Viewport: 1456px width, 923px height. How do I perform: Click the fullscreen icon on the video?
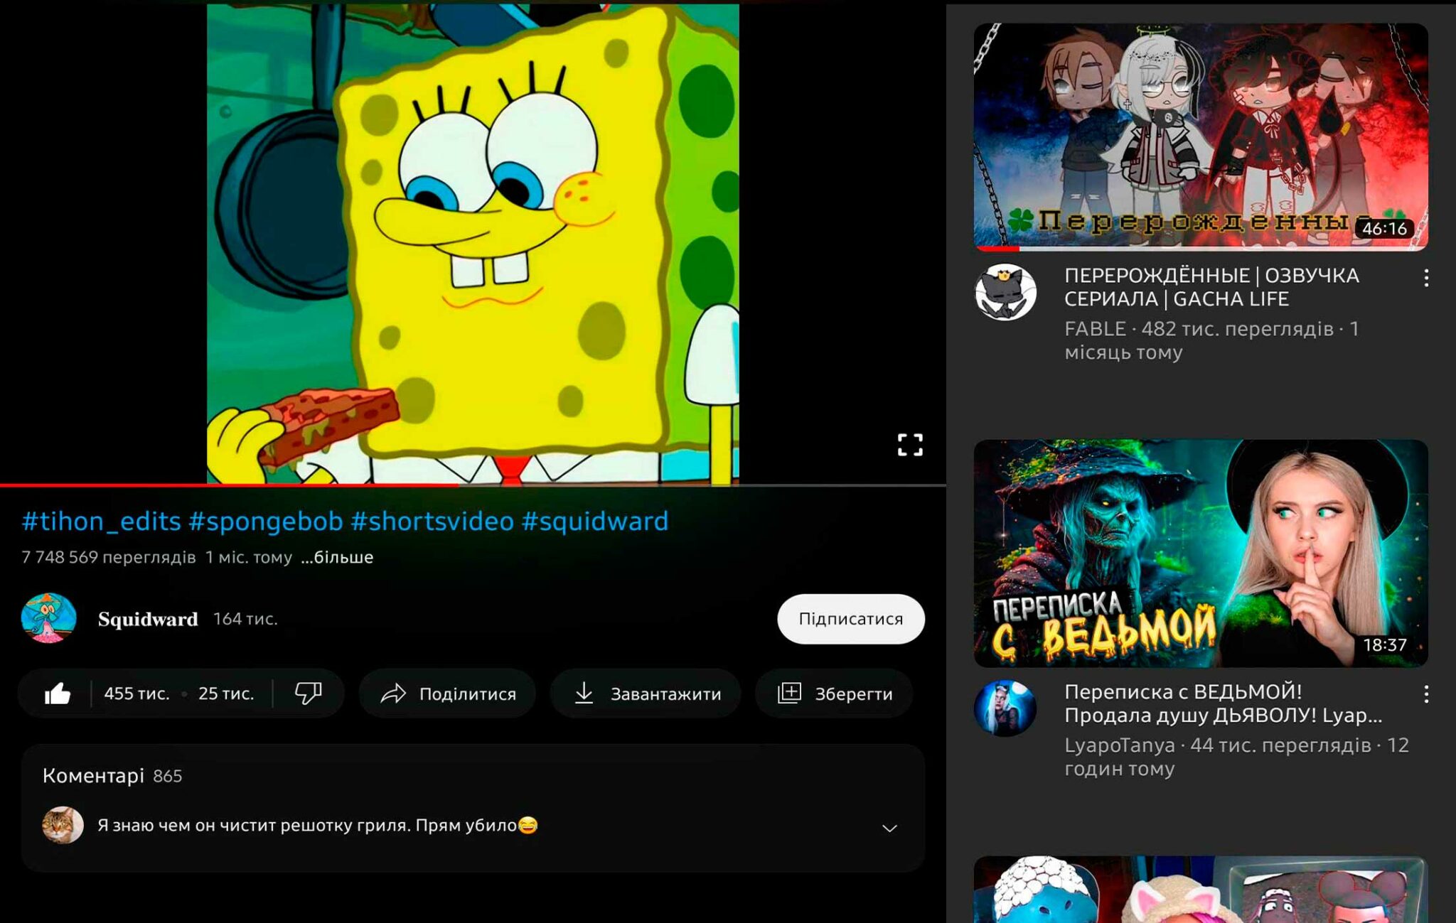click(910, 445)
